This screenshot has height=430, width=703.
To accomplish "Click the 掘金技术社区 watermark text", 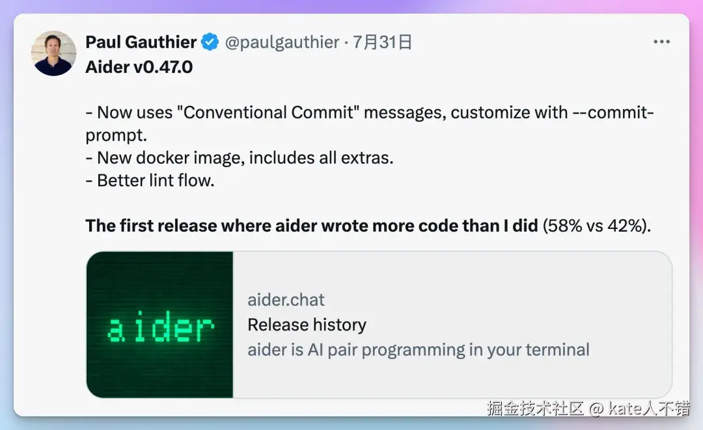I will (536, 408).
